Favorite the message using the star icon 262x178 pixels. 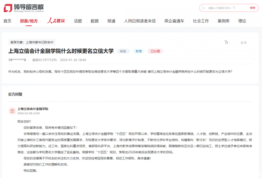click(242, 42)
